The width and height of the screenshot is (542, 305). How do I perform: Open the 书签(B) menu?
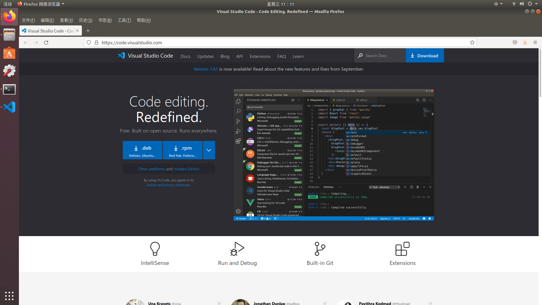[105, 20]
